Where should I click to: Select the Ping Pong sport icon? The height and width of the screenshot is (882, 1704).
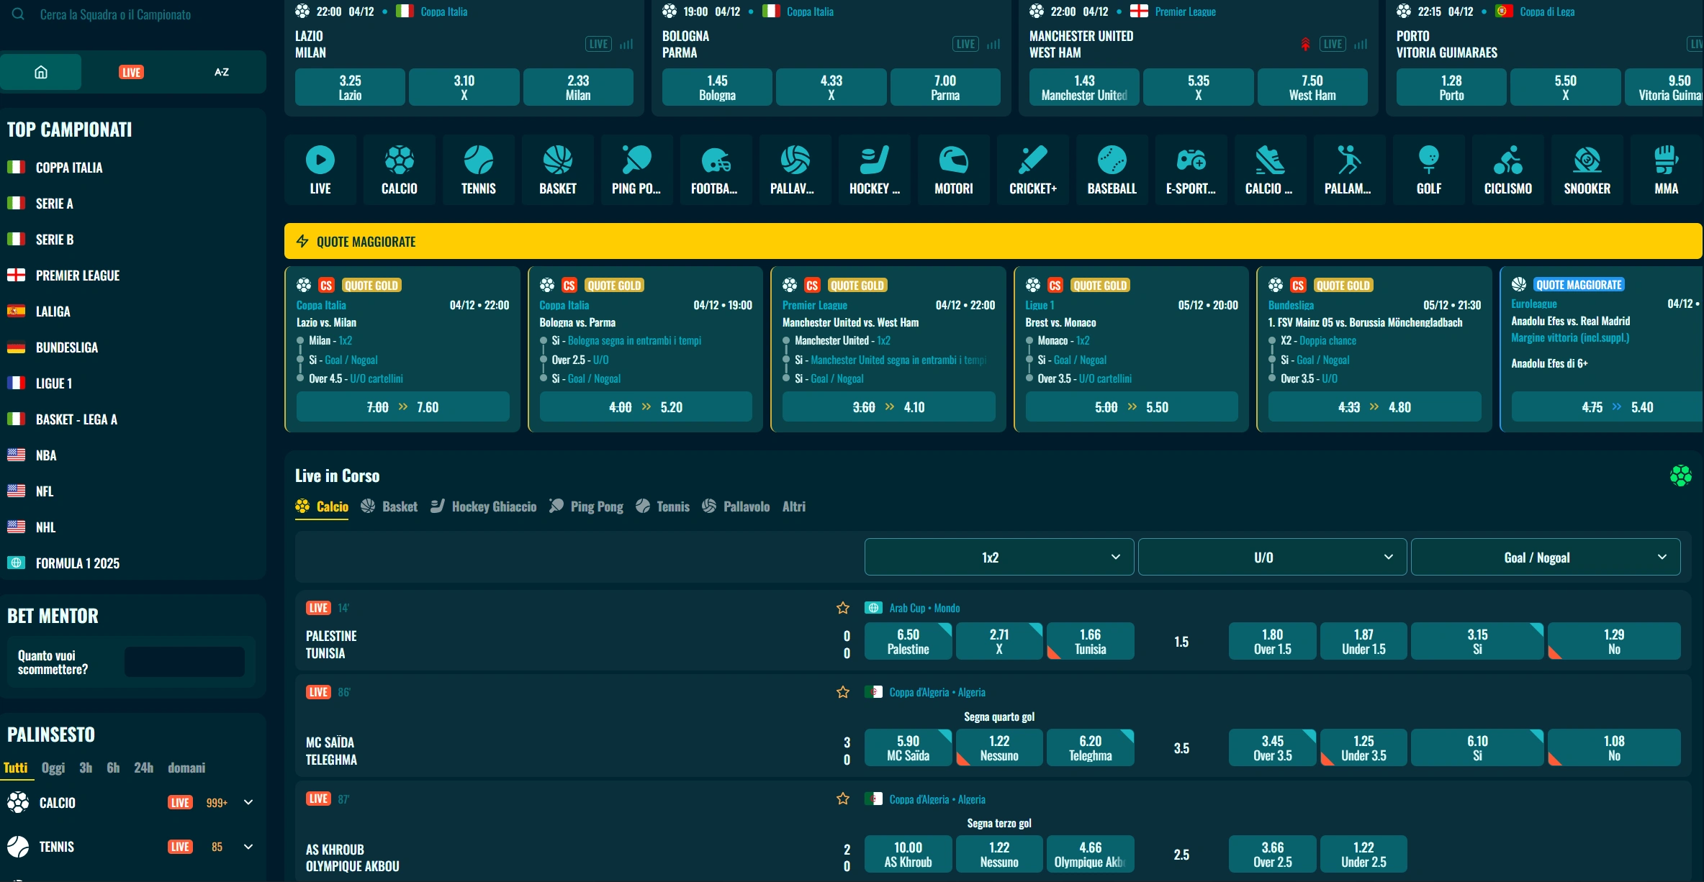(636, 168)
